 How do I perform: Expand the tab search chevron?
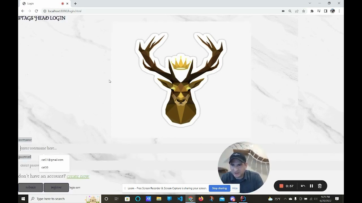pos(310,3)
